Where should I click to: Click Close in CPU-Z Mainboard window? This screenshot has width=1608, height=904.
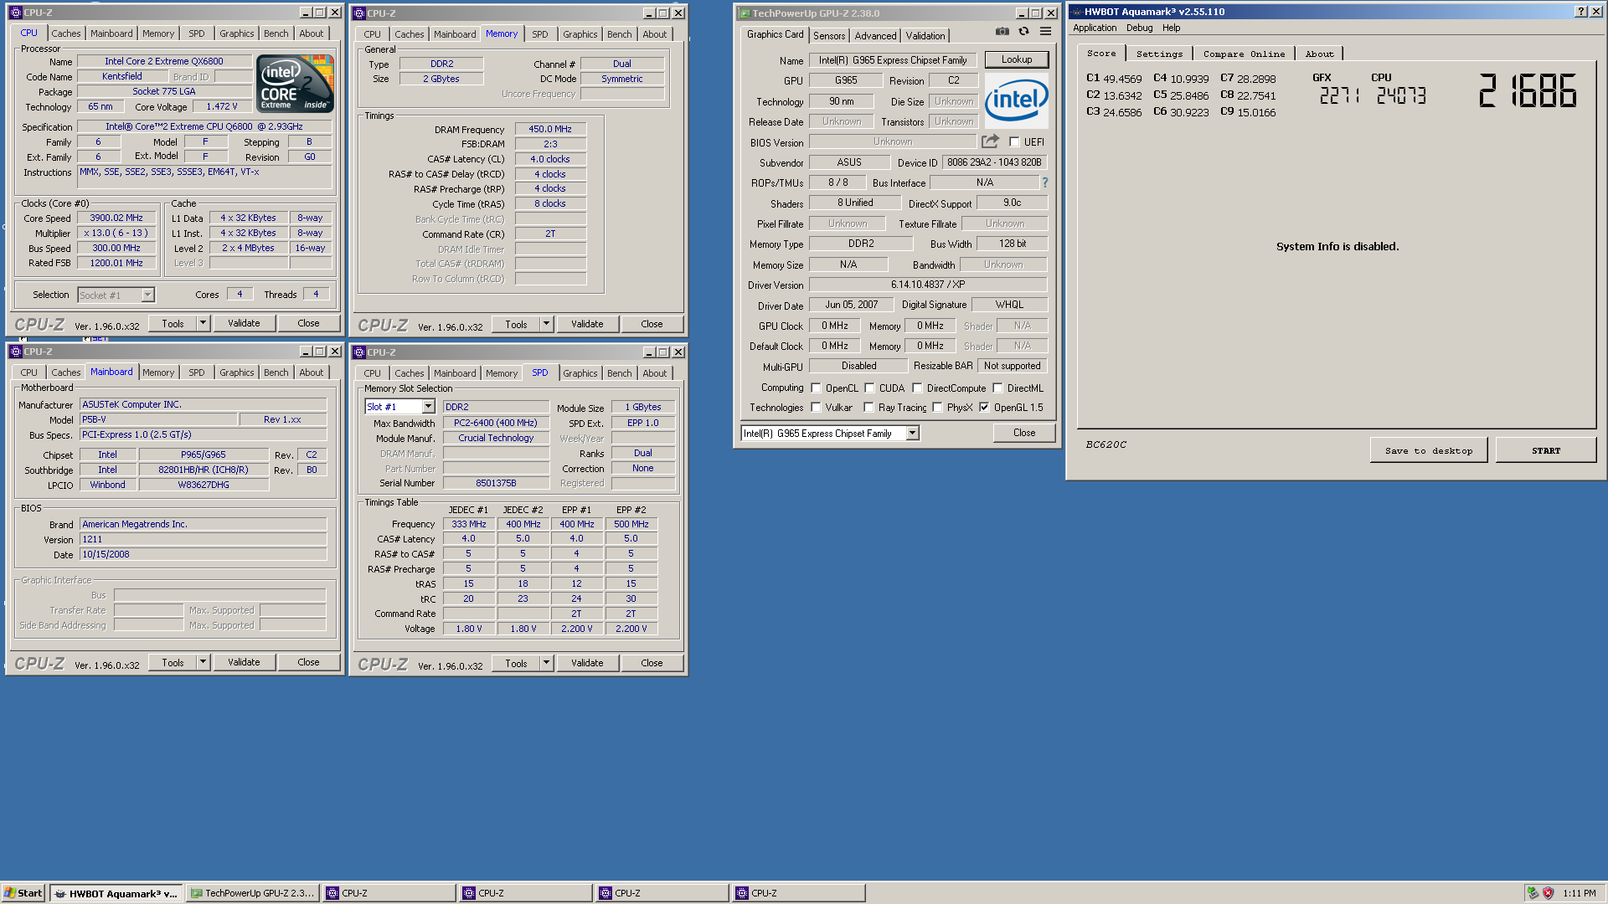pos(308,662)
